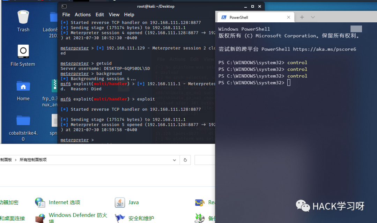The height and width of the screenshot is (223, 377).
Task: Close the PowerShell tab
Action: point(289,17)
